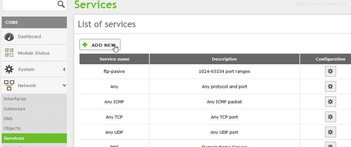Open the Dashboard gauge icon

pos(9,37)
